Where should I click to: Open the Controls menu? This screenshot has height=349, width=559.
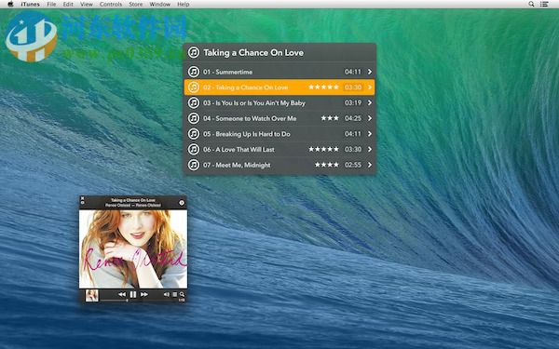pos(111,4)
